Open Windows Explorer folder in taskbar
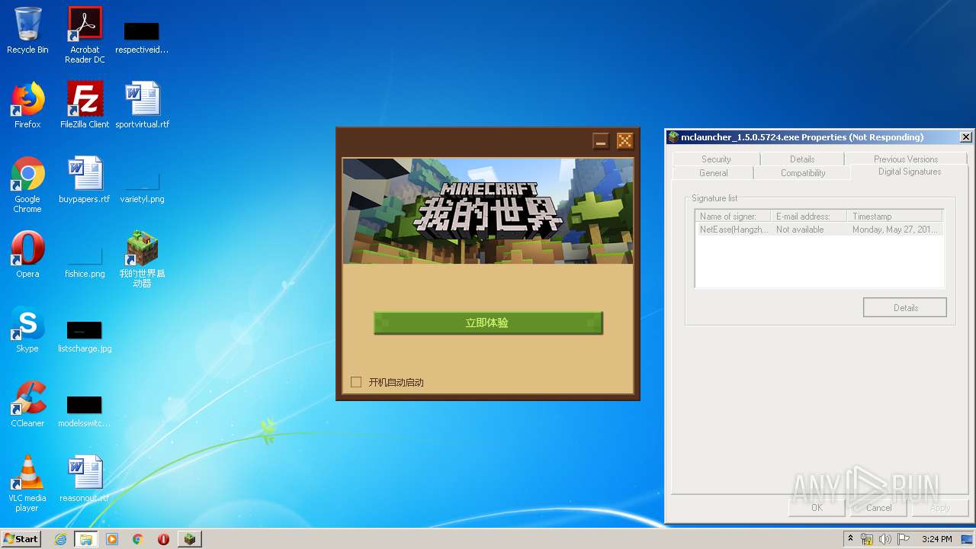The height and width of the screenshot is (549, 976). pos(85,539)
